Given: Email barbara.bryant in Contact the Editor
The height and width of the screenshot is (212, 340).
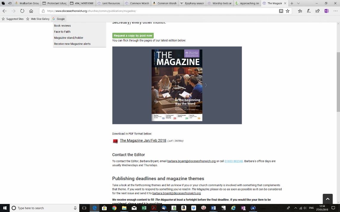Looking at the screenshot, I should pyautogui.click(x=192, y=161).
